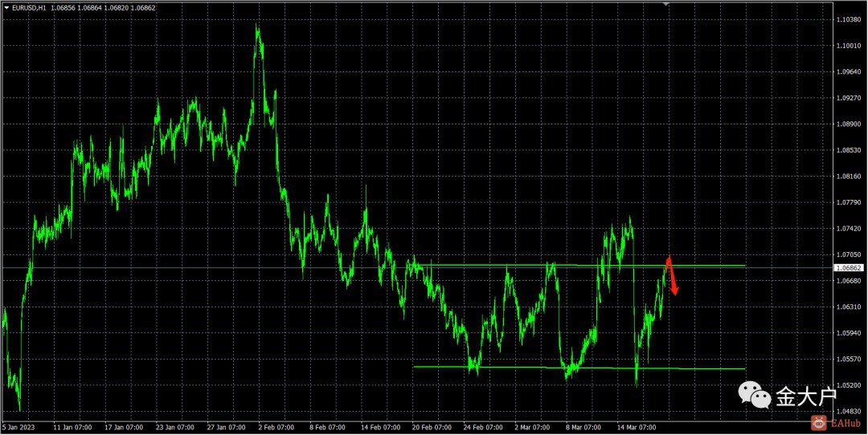Click the 23 Jan 07:00 time label

click(176, 427)
